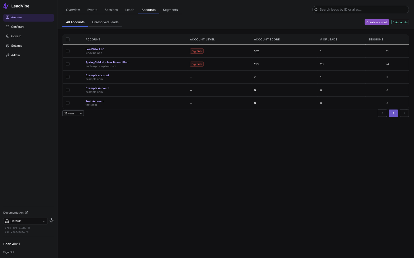Select the Analyze icon in the sidebar

pos(8,17)
